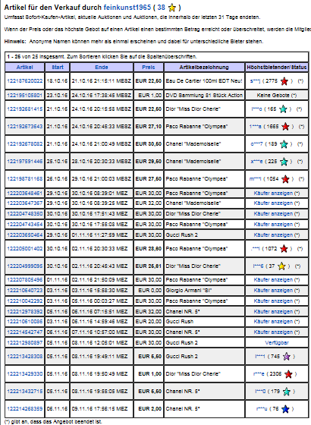Viewport: 311px width, 425px height.
Task: Click the red star beside feedback 2306
Action: coord(288,374)
